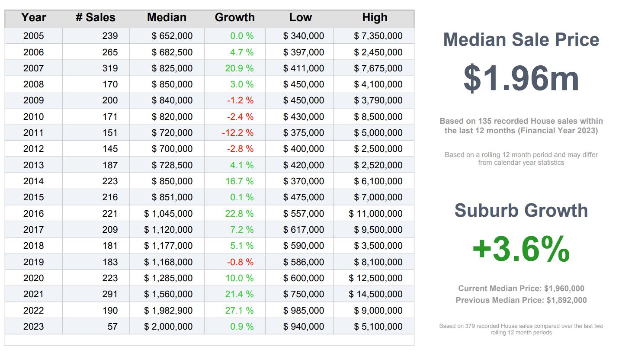Select the $ 14,500,000 high price cell
This screenshot has height=353, width=622.
coord(375,294)
